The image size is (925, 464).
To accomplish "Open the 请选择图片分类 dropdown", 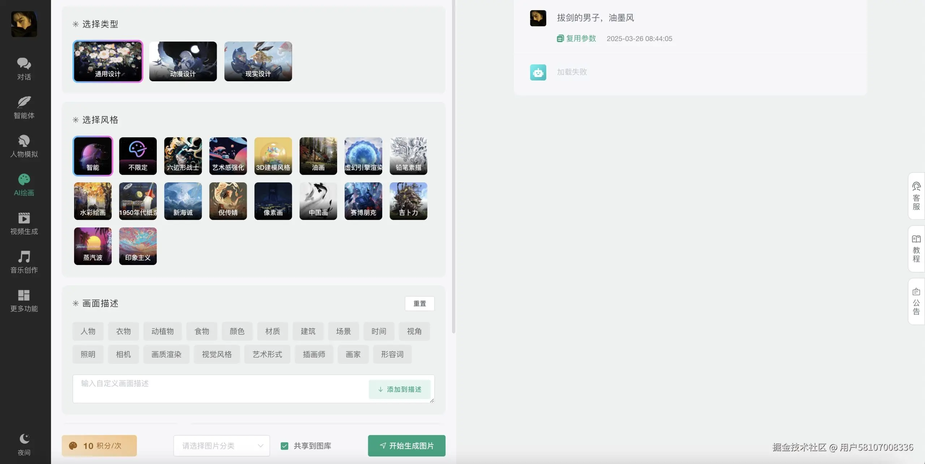I will (221, 446).
